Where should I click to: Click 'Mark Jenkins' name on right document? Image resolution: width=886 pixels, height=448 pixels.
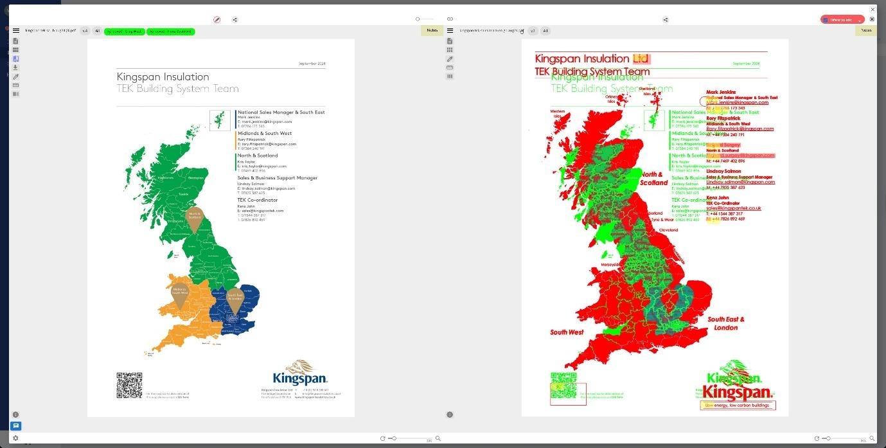(x=721, y=93)
